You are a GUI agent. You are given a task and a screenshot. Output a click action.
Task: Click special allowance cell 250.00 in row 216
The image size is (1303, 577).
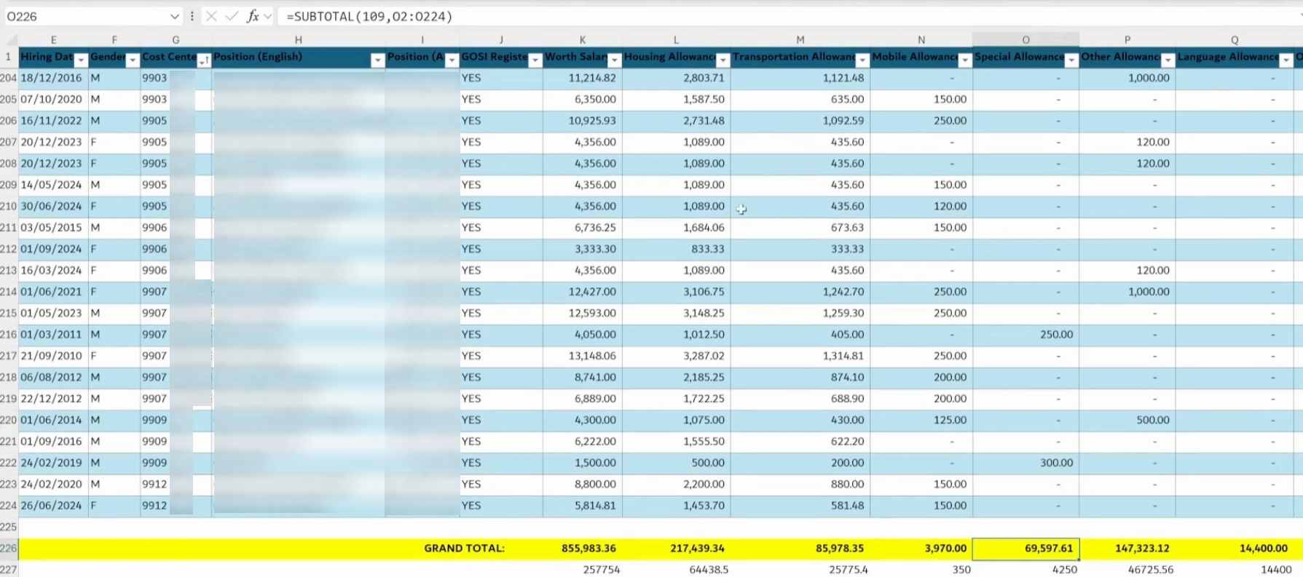[1026, 335]
